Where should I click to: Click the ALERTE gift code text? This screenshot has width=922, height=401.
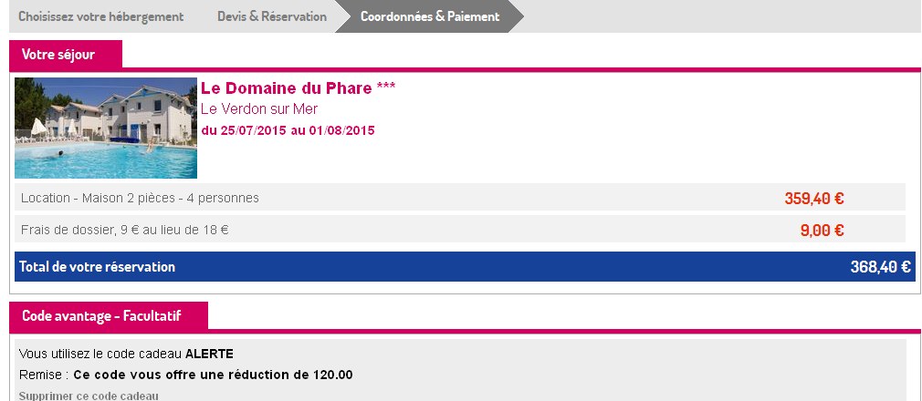pyautogui.click(x=209, y=354)
